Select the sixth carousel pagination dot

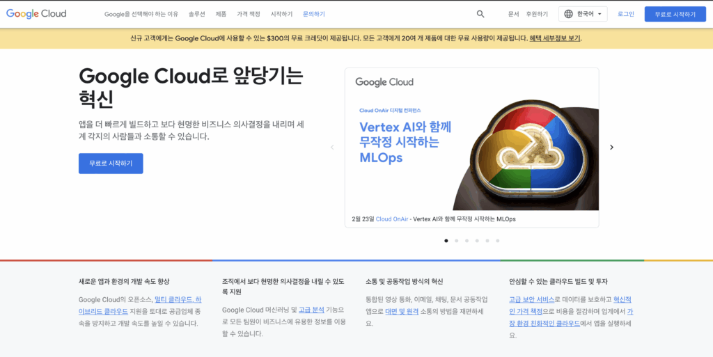(497, 241)
